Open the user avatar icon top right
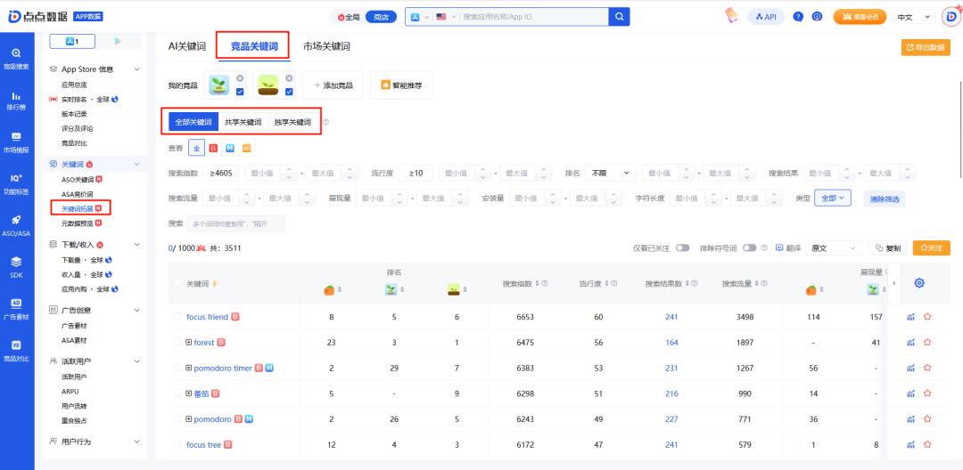The width and height of the screenshot is (963, 470). point(951,17)
